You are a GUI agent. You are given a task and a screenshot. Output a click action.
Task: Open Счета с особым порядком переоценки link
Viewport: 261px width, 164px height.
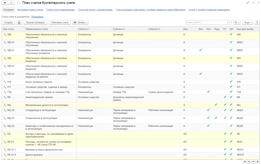(209, 10)
